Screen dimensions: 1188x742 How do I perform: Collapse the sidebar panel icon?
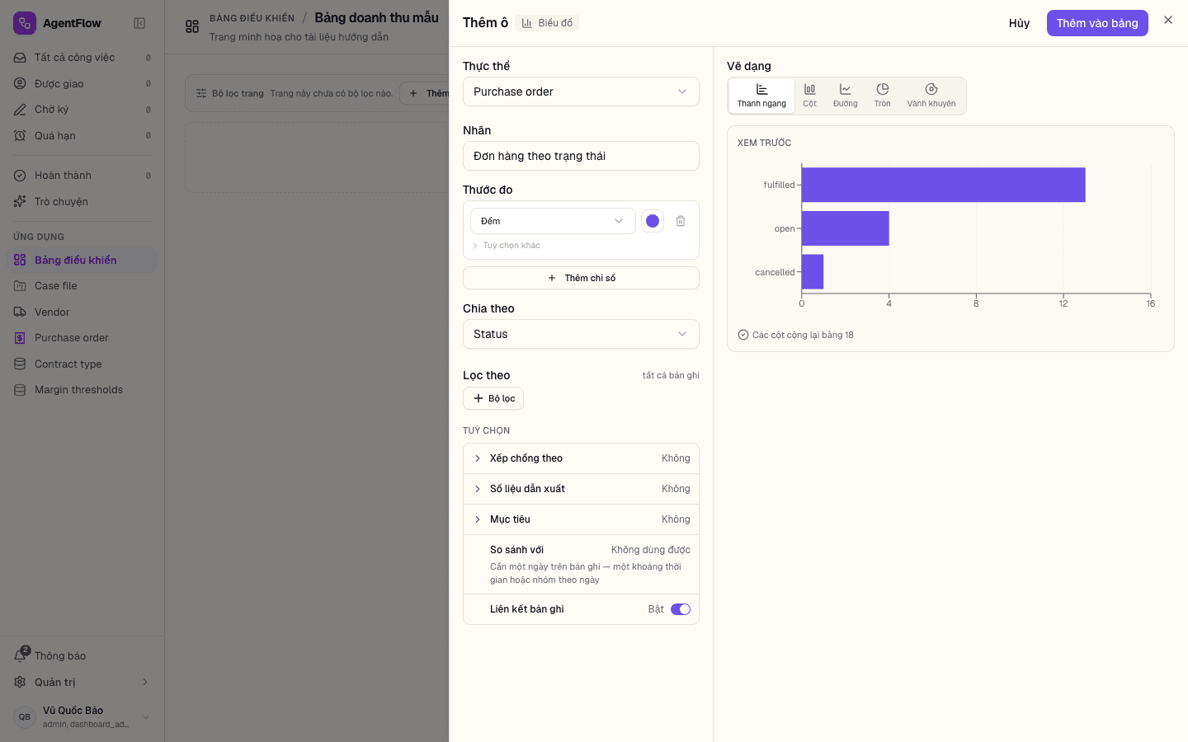(139, 23)
